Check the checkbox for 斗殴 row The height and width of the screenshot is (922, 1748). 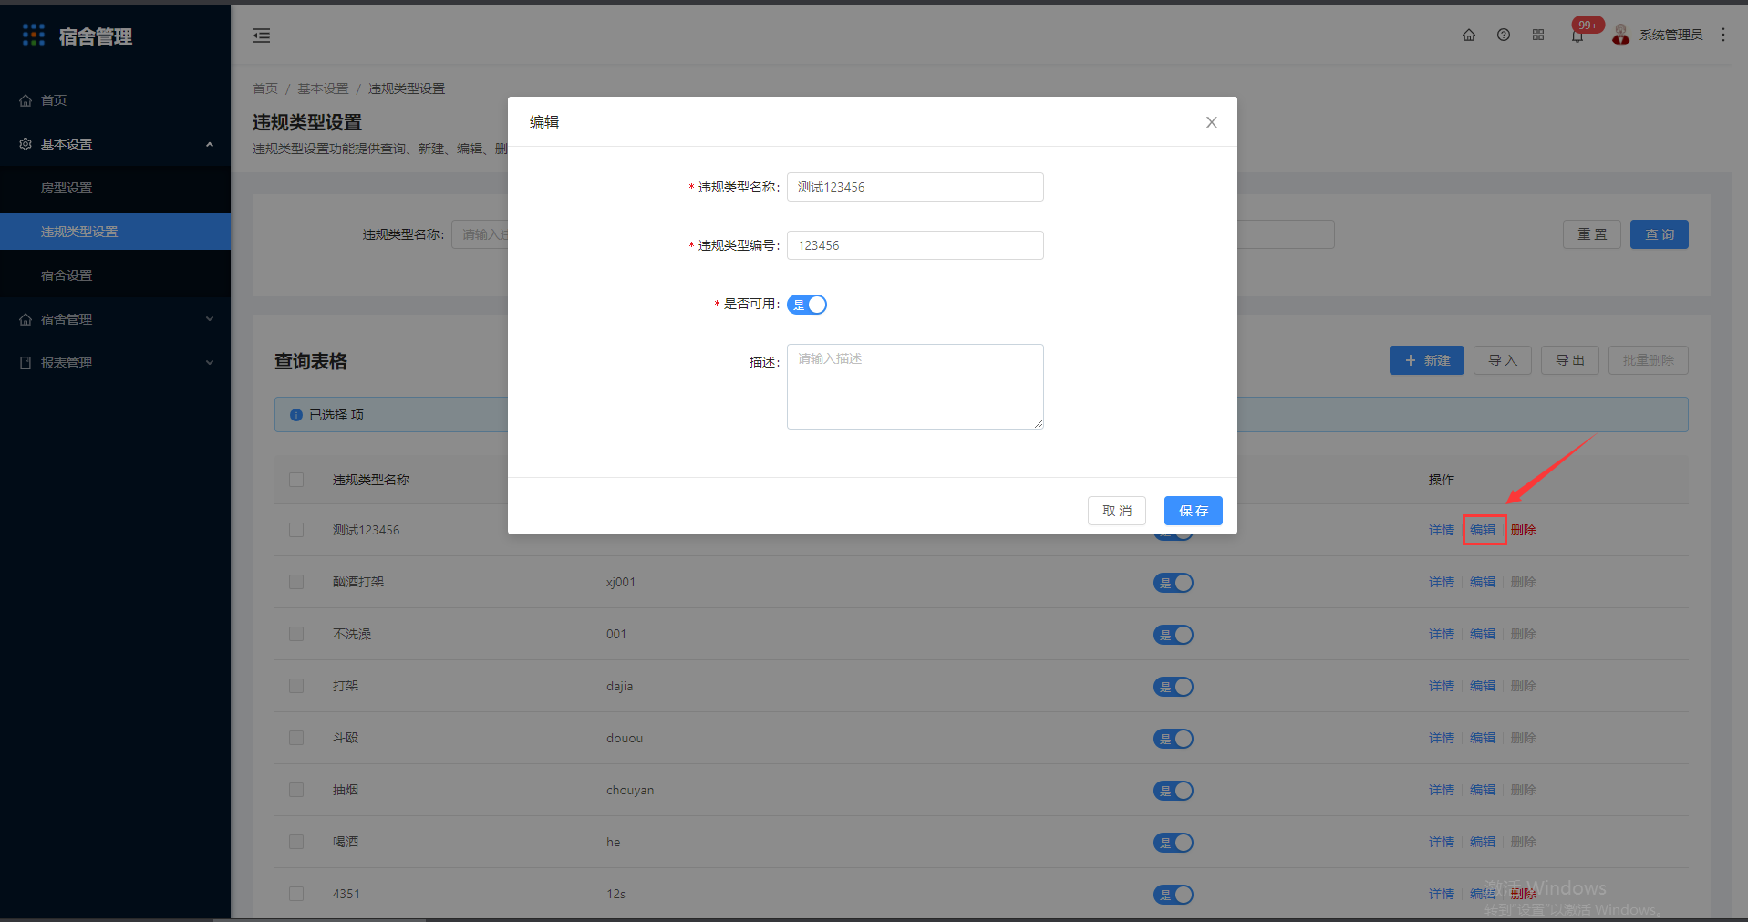coord(296,738)
